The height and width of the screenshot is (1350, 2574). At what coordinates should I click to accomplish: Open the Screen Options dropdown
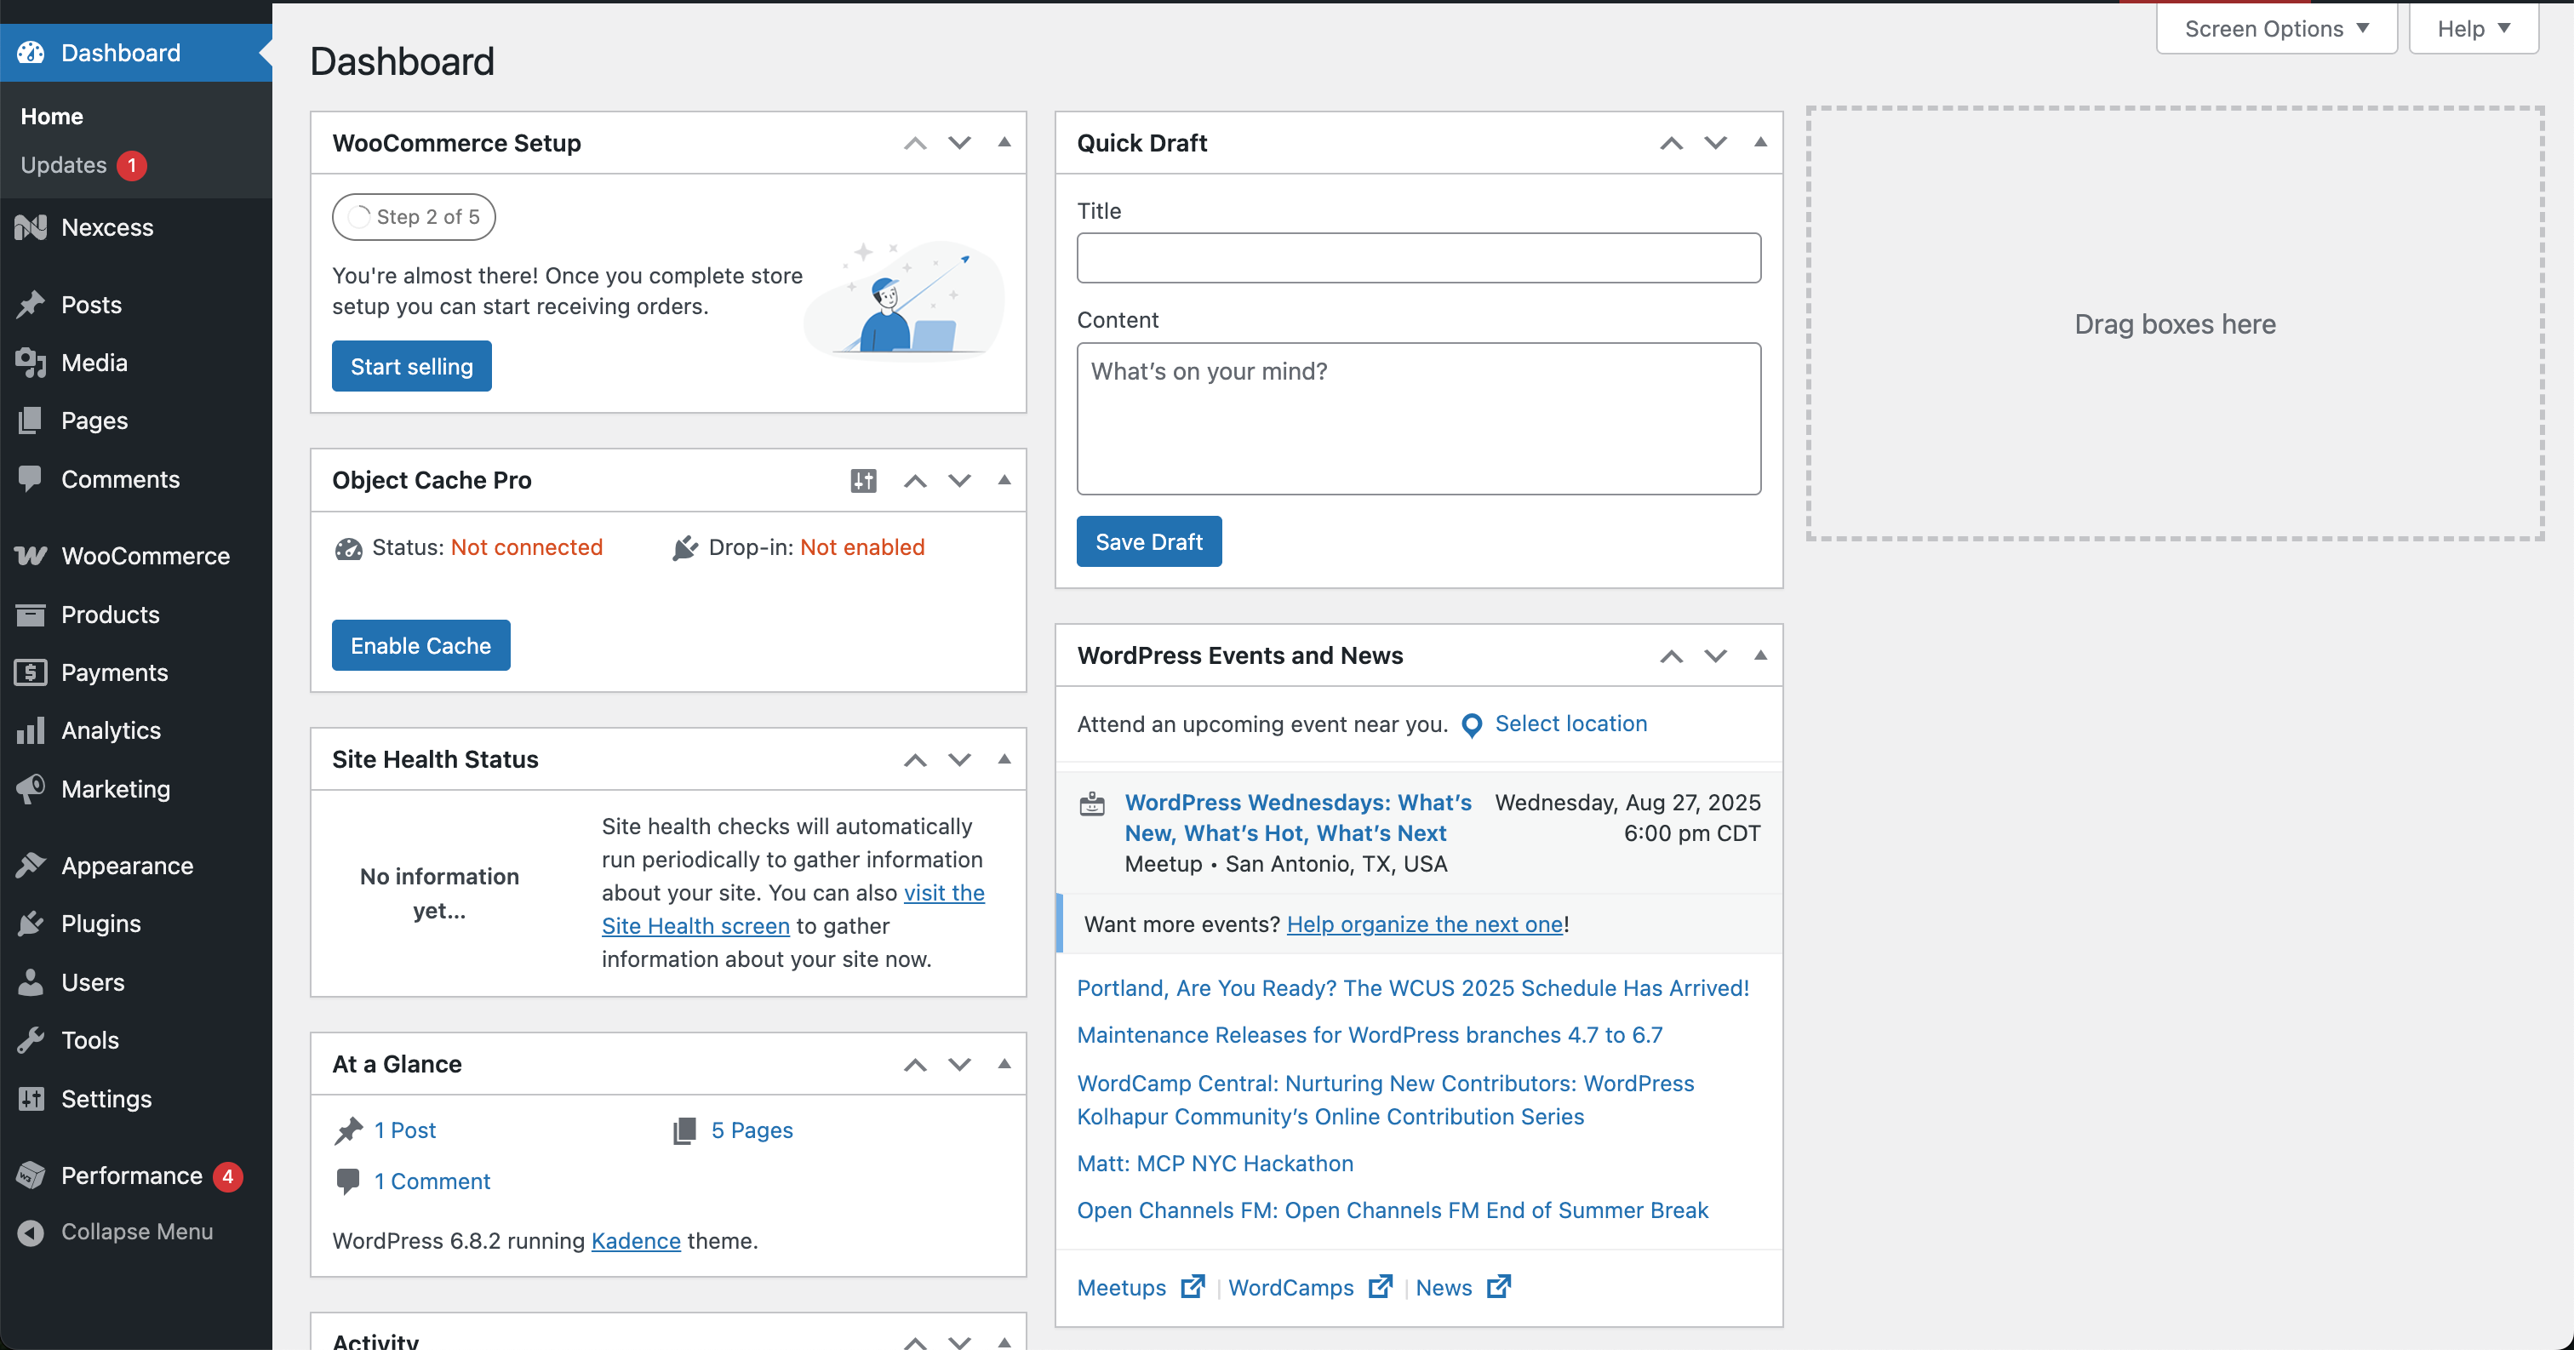tap(2276, 29)
